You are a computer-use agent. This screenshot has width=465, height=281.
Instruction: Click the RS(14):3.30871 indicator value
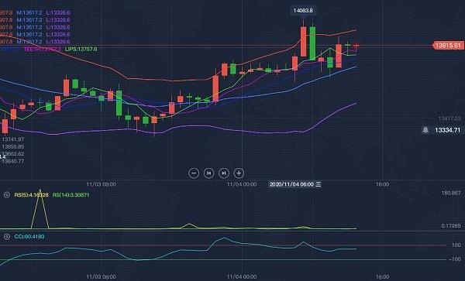[71, 195]
